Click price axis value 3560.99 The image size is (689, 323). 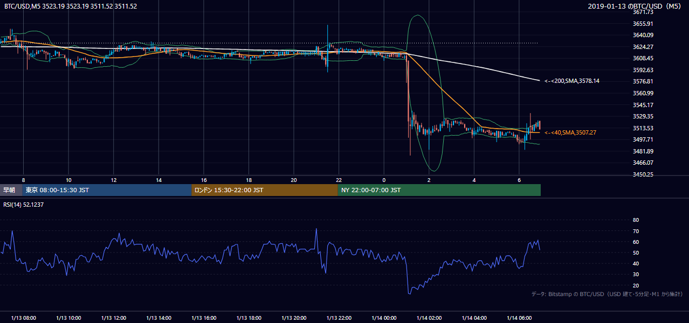pos(643,93)
